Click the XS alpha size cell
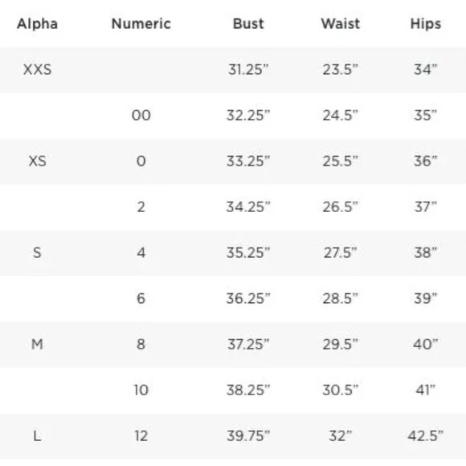 38,161
